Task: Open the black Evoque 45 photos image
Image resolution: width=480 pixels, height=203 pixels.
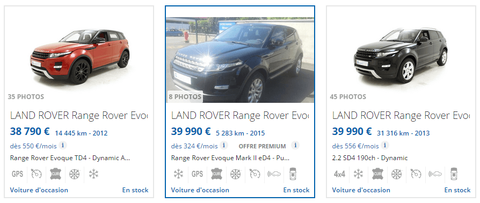Action: coord(401,55)
